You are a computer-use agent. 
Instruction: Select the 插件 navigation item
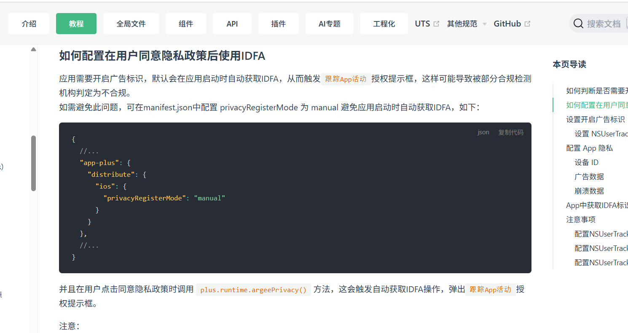click(279, 24)
